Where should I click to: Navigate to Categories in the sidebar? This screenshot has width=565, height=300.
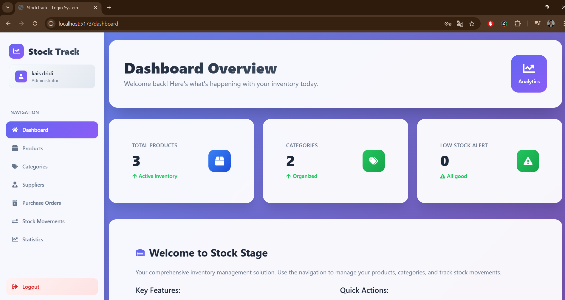[x=52, y=166]
